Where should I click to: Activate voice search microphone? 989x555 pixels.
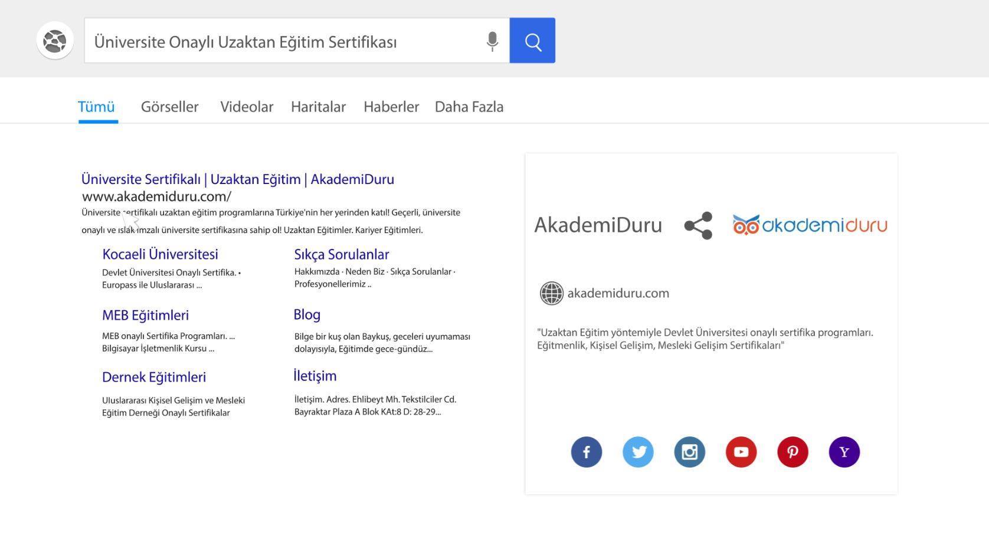492,41
